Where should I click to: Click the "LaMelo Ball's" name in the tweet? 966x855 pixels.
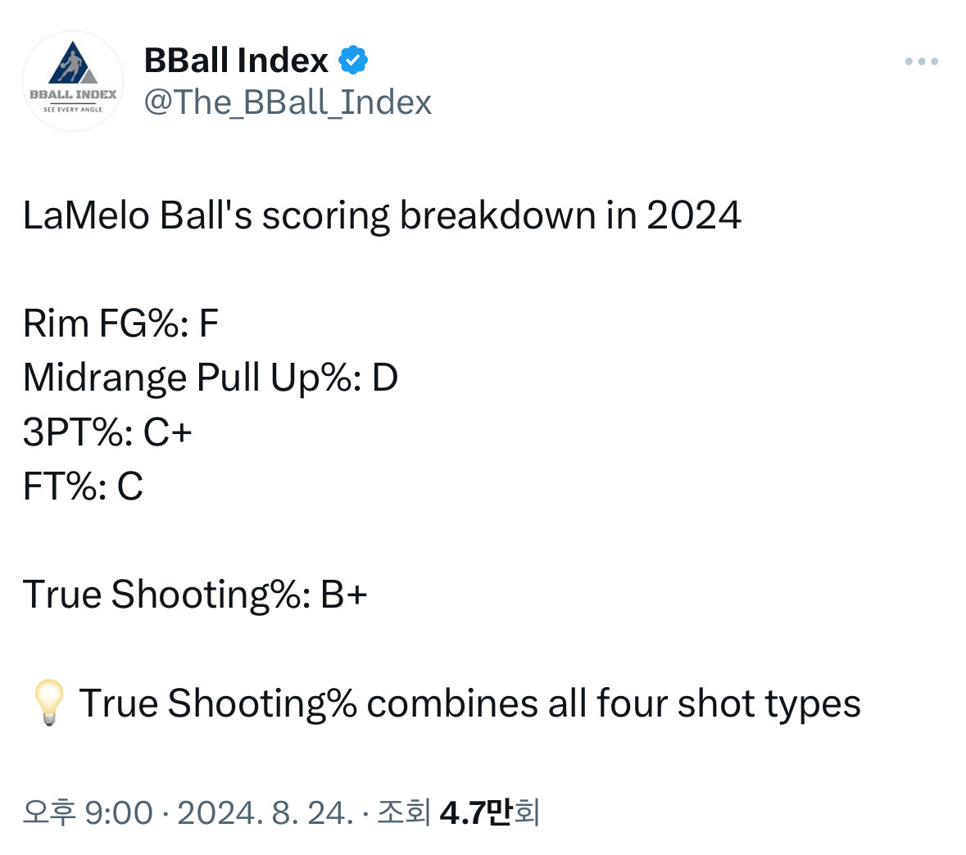(138, 216)
